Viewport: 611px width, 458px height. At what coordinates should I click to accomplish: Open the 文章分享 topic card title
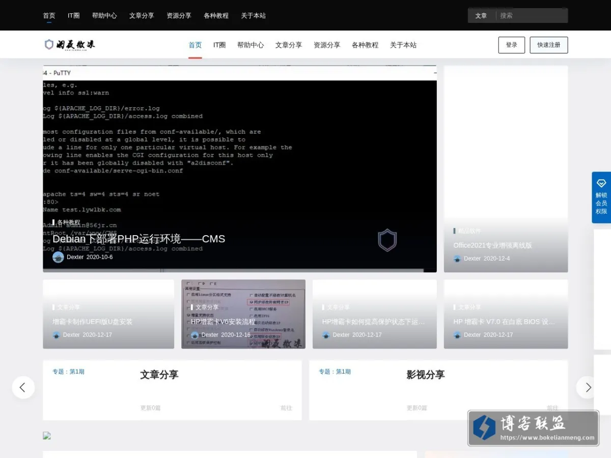(x=159, y=375)
